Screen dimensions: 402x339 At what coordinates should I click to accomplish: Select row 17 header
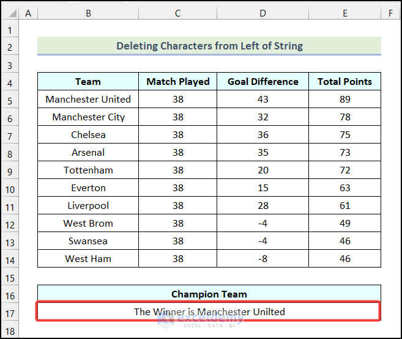click(x=10, y=313)
